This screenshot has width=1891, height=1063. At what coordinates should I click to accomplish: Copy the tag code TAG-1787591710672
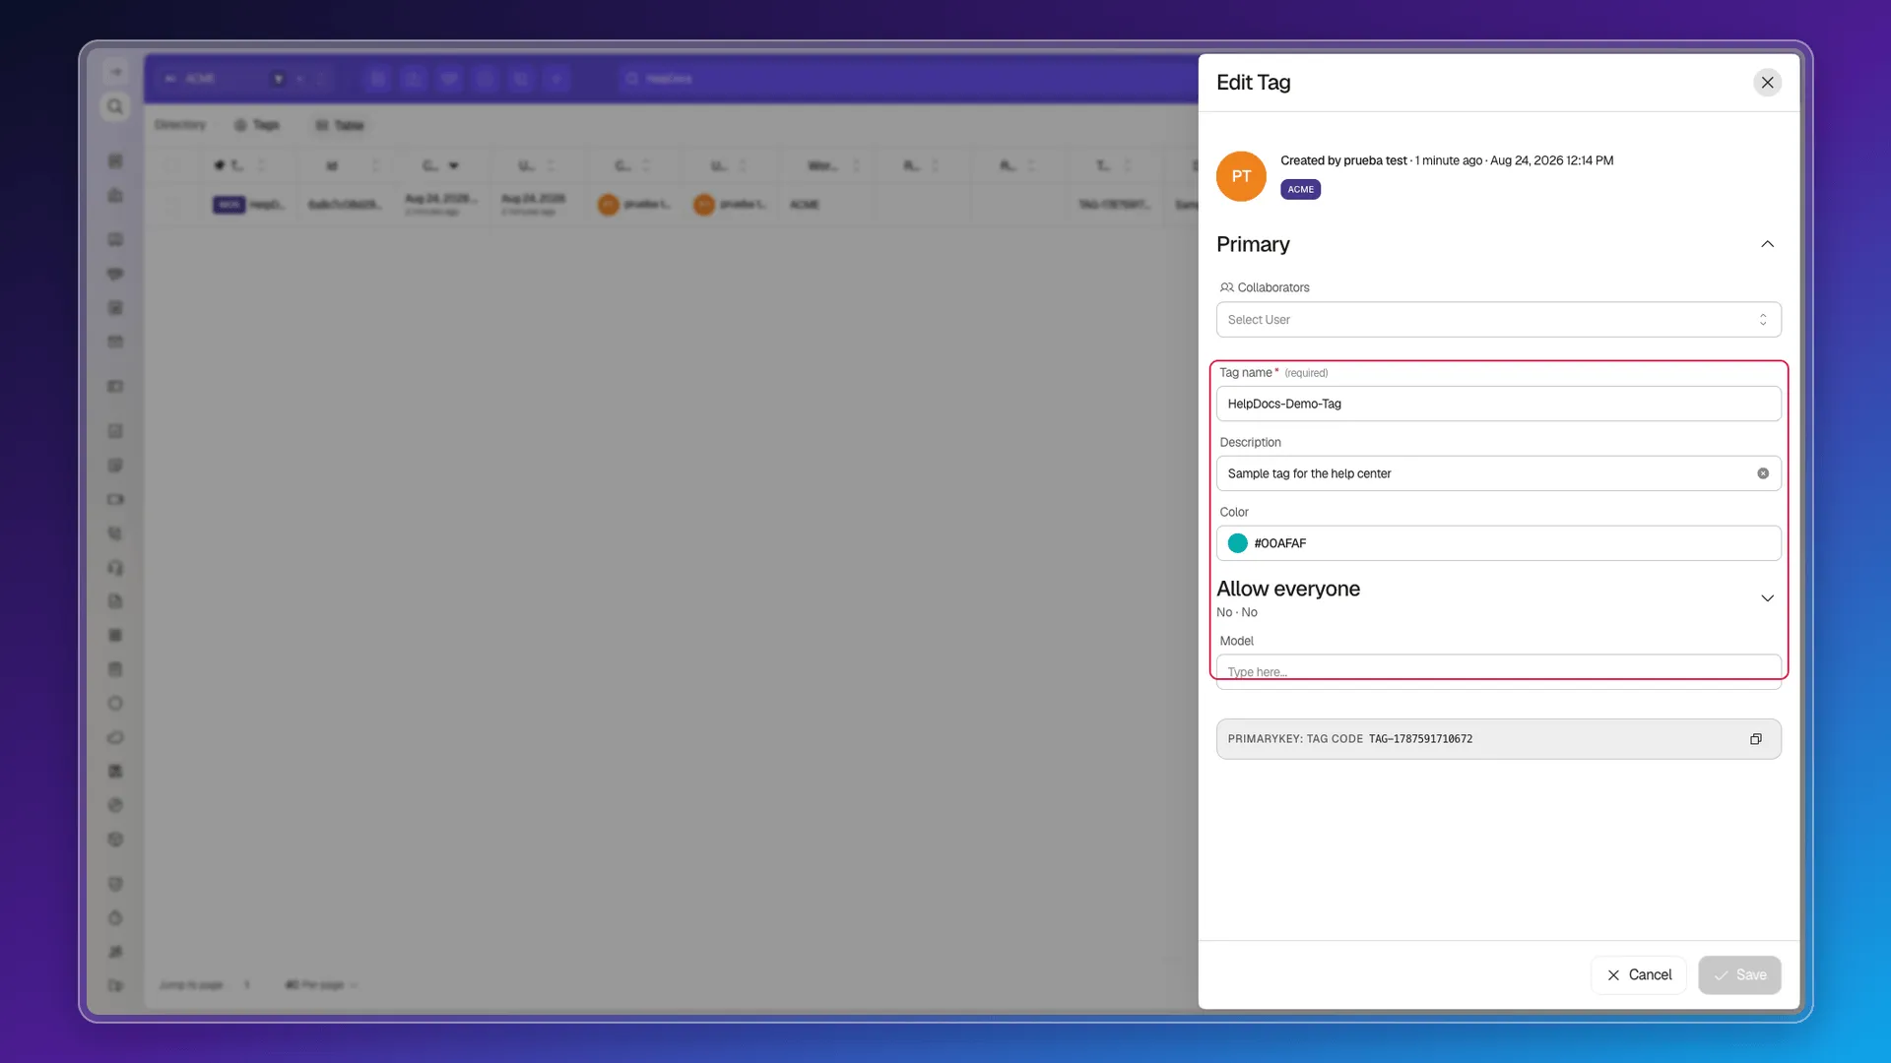pyautogui.click(x=1755, y=739)
